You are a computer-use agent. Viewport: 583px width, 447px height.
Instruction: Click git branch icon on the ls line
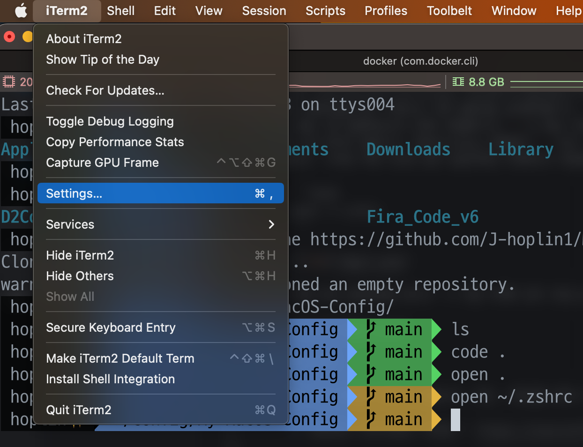(x=371, y=329)
